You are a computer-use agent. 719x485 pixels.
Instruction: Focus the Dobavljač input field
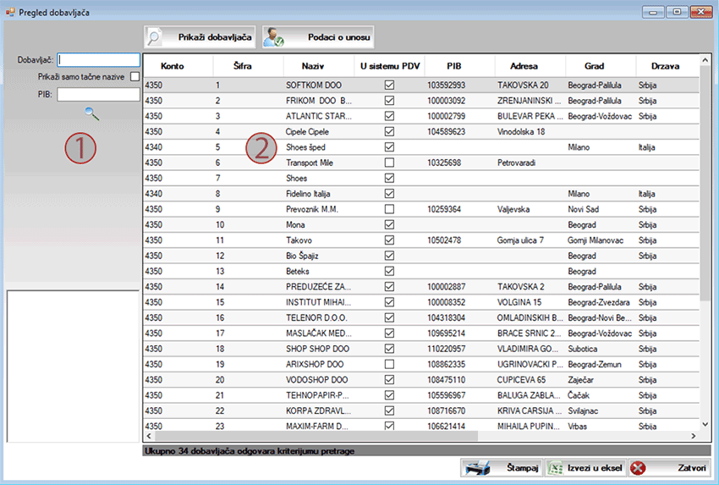coord(99,59)
